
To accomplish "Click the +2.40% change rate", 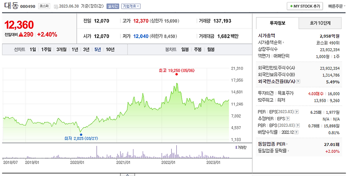I will (x=47, y=34).
